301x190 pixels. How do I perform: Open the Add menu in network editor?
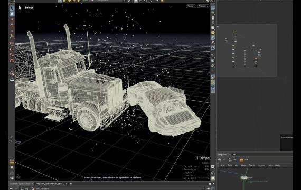(223, 165)
